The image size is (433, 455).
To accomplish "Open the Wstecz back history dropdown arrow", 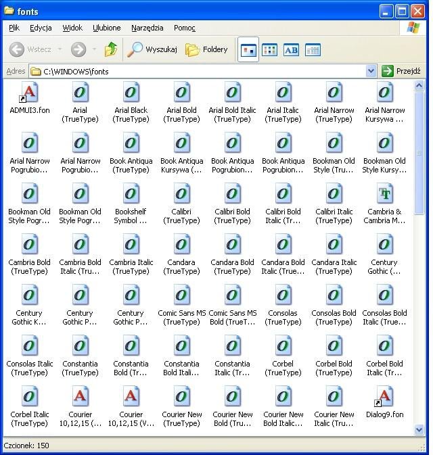I will tap(60, 49).
